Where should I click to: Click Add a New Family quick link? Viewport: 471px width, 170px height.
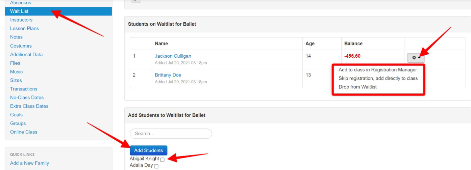(29, 163)
